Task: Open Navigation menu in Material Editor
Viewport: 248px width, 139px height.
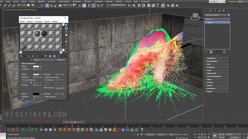Action: click(38, 22)
